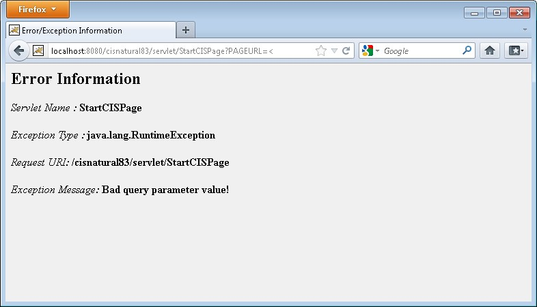Maximize the Firefox window
Image resolution: width=537 pixels, height=307 pixels.
point(497,13)
